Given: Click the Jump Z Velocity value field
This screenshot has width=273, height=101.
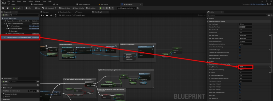Looking at the screenshot, I should pyautogui.click(x=245, y=67).
